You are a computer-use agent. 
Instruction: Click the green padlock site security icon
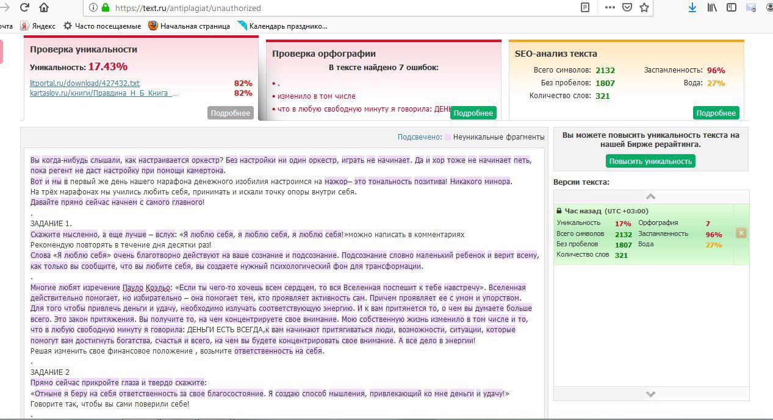[x=105, y=8]
